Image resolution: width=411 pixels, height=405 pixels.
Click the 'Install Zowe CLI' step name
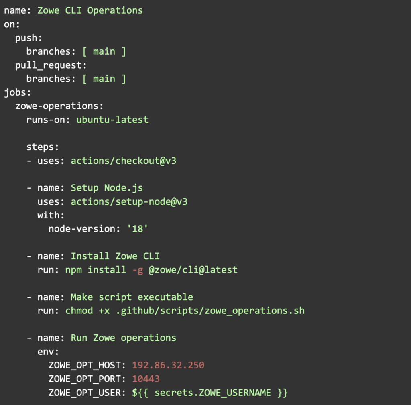click(x=115, y=256)
